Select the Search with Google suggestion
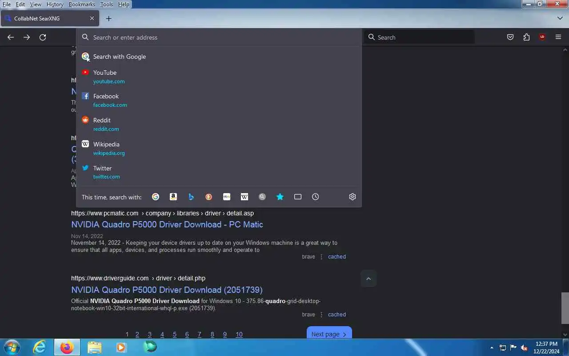This screenshot has width=569, height=356. pyautogui.click(x=219, y=57)
